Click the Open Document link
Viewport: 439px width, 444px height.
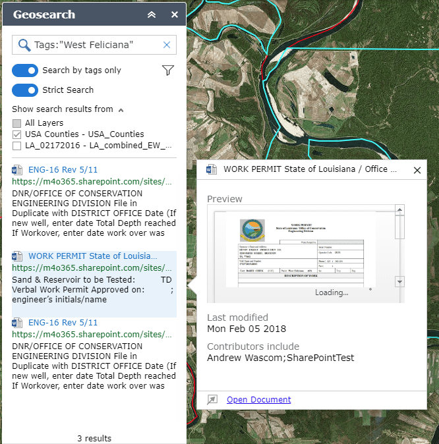coord(259,400)
